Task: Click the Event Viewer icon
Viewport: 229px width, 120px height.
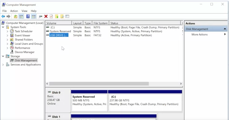Action: (x=12, y=35)
